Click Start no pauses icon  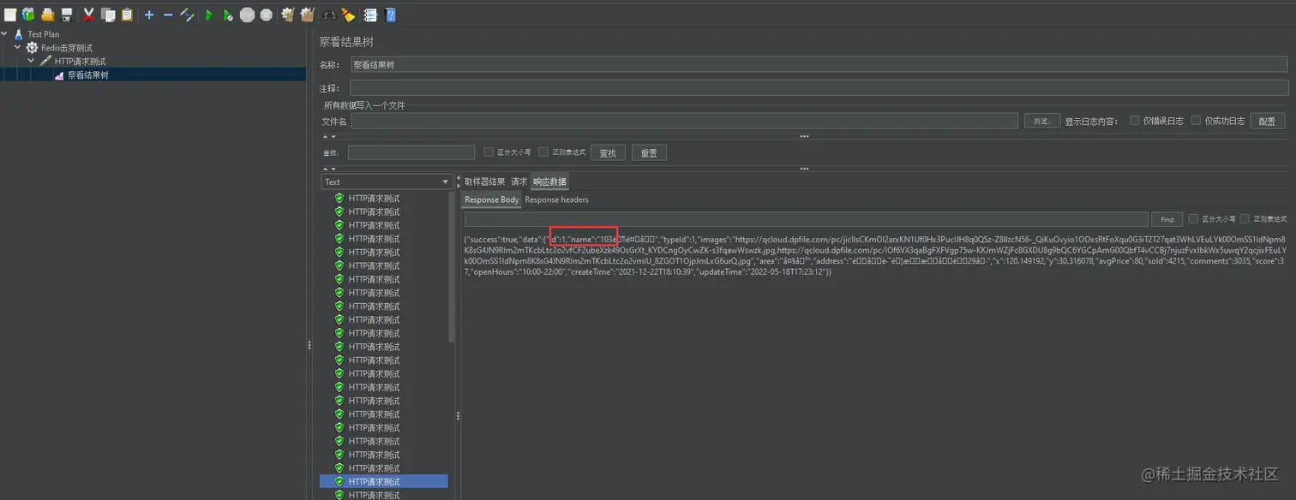coord(228,15)
